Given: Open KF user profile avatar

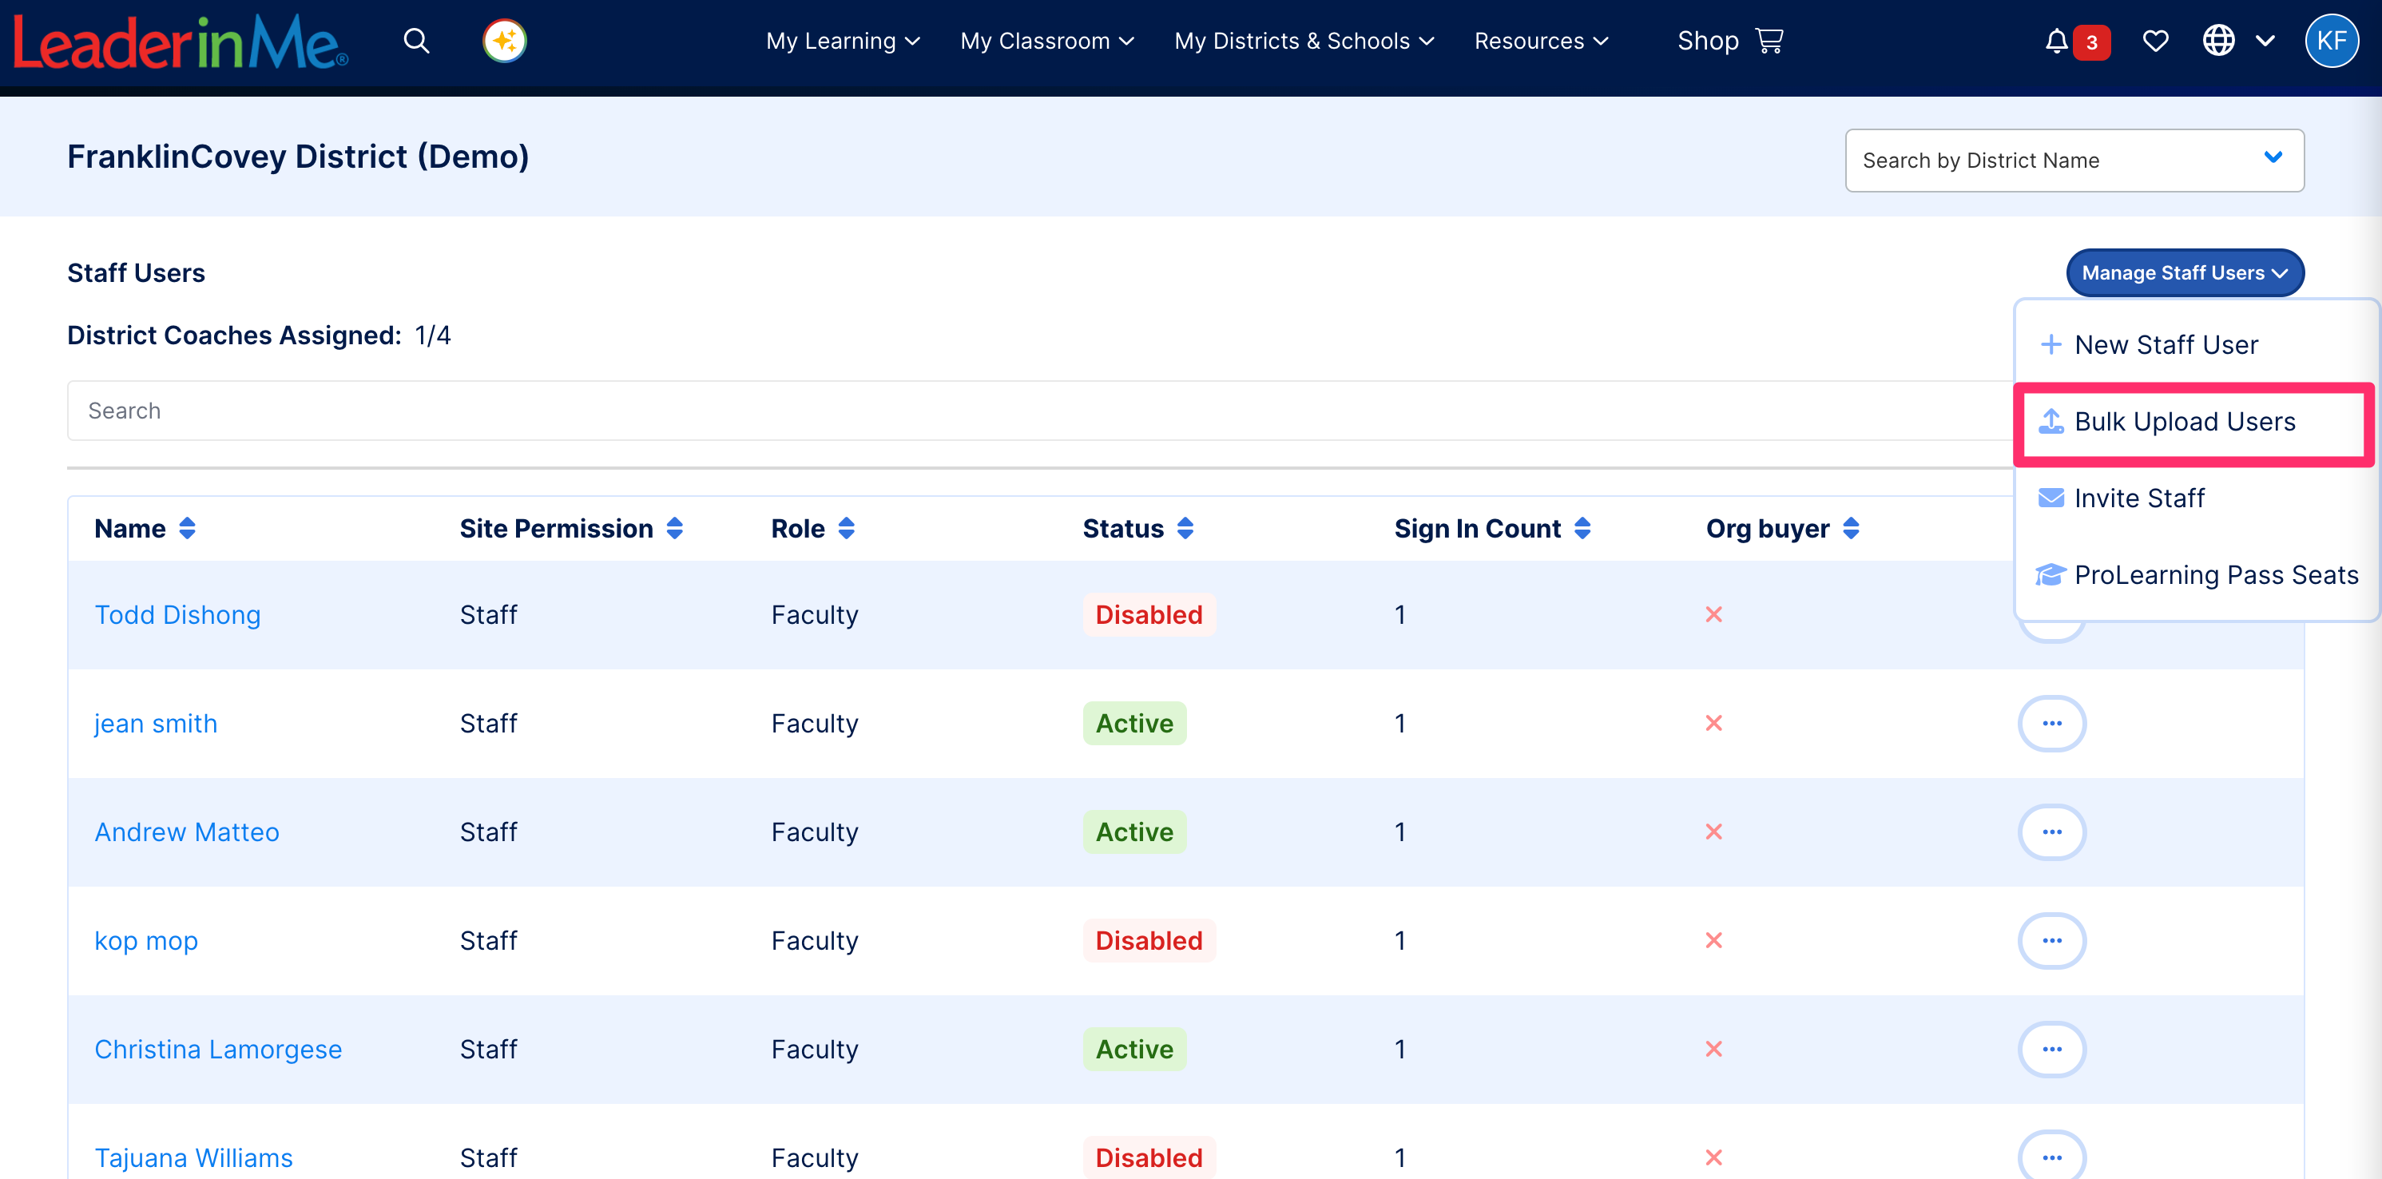Looking at the screenshot, I should [x=2331, y=41].
